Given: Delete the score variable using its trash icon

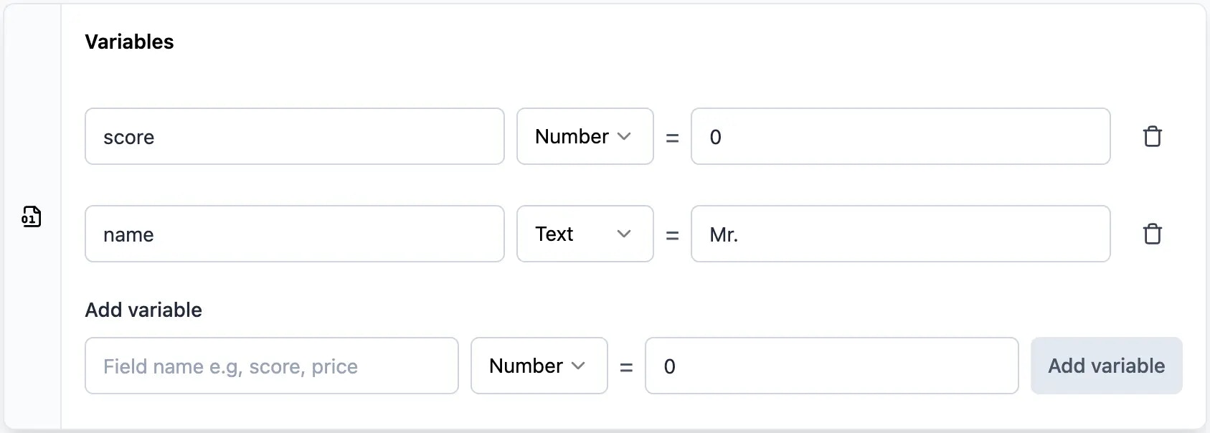Looking at the screenshot, I should (1153, 136).
